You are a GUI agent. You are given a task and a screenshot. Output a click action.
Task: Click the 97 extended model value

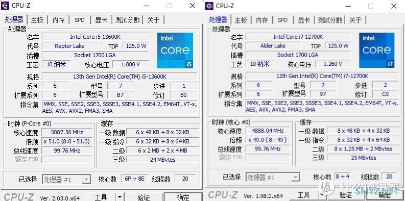[323, 94]
